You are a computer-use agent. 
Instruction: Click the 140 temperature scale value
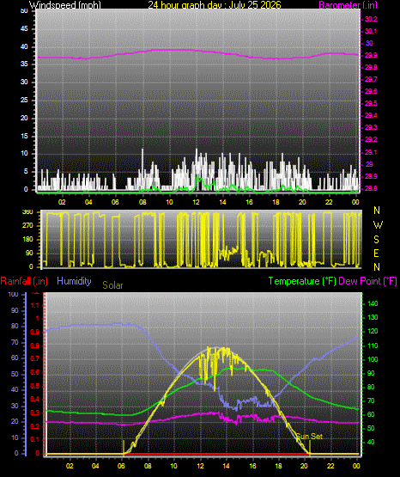point(373,303)
